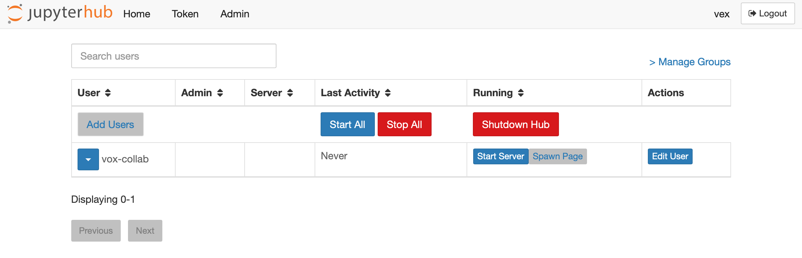Viewport: 802px width, 258px height.
Task: Go to the Admin page
Action: tap(235, 14)
